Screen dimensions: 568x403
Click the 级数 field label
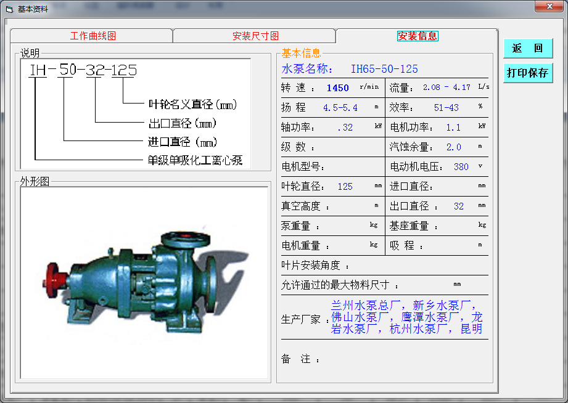pyautogui.click(x=297, y=147)
